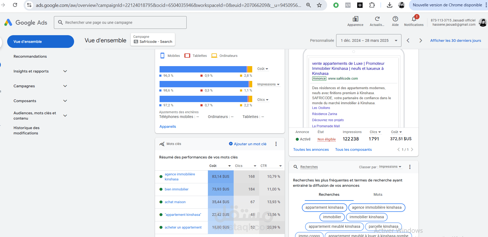Open Toutes les annonces link
Image resolution: width=488 pixels, height=237 pixels.
[311, 149]
